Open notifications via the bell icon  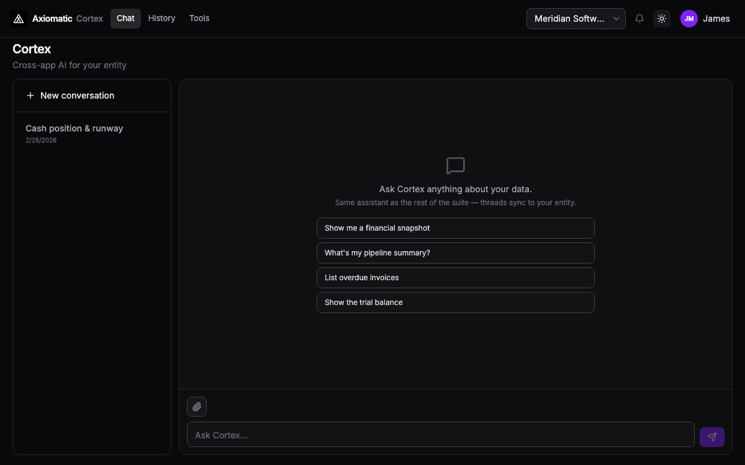pyautogui.click(x=639, y=19)
